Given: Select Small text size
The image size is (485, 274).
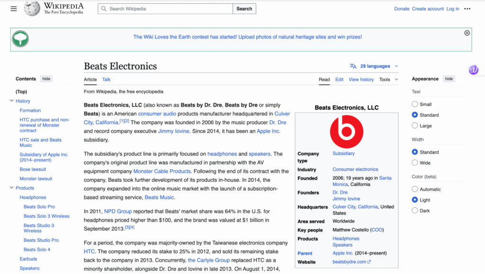Looking at the screenshot, I should [415, 104].
